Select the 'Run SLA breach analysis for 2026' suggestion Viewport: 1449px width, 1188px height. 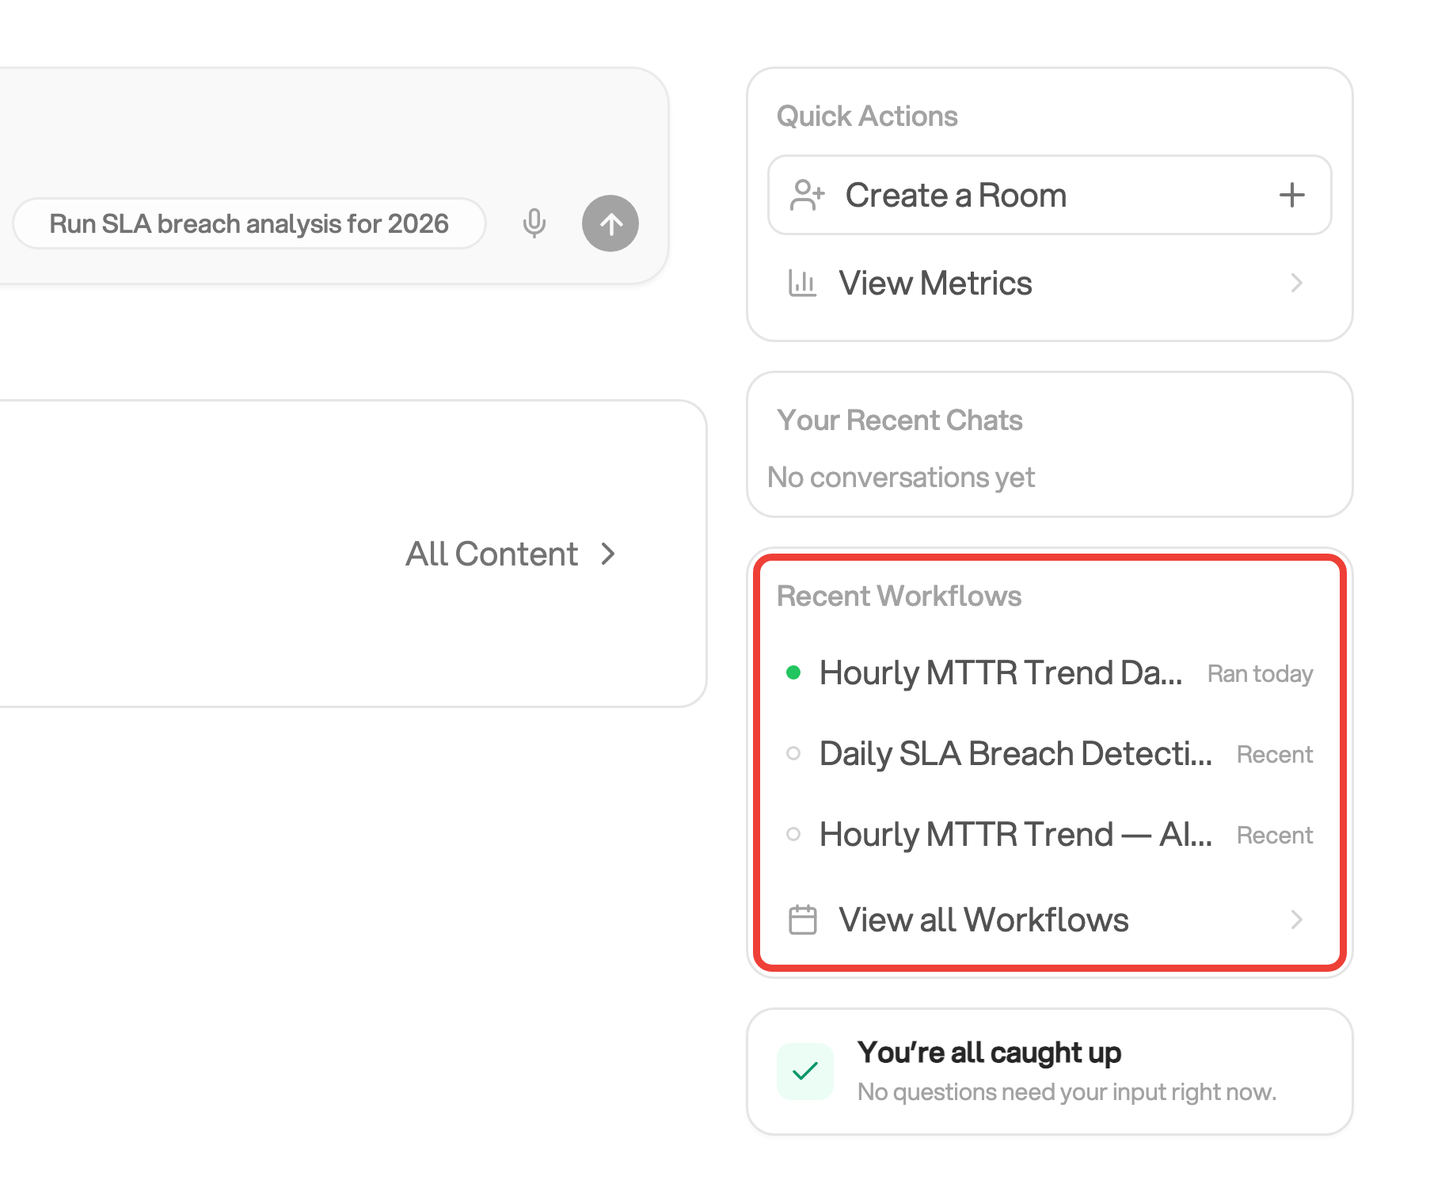click(x=249, y=223)
